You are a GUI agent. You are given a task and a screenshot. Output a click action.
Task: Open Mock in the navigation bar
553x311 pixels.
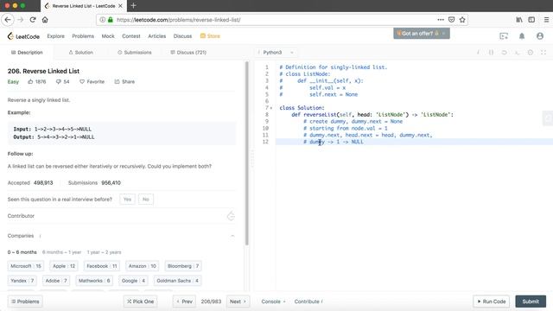click(x=108, y=36)
